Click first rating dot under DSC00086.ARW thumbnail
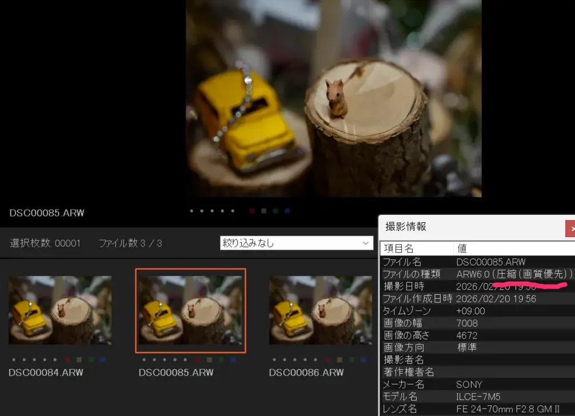Screen dimensions: 575x416 click(x=274, y=360)
